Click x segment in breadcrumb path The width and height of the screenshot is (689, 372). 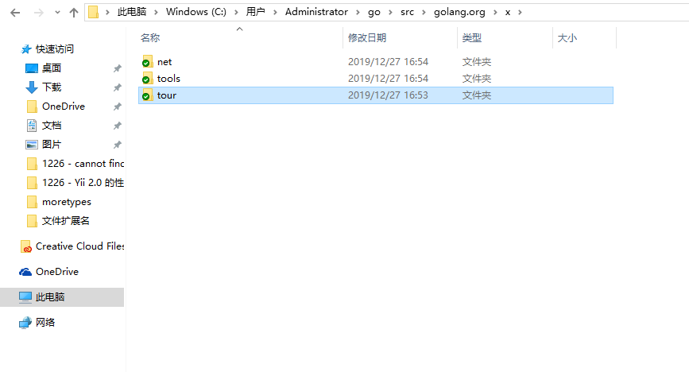click(x=508, y=12)
